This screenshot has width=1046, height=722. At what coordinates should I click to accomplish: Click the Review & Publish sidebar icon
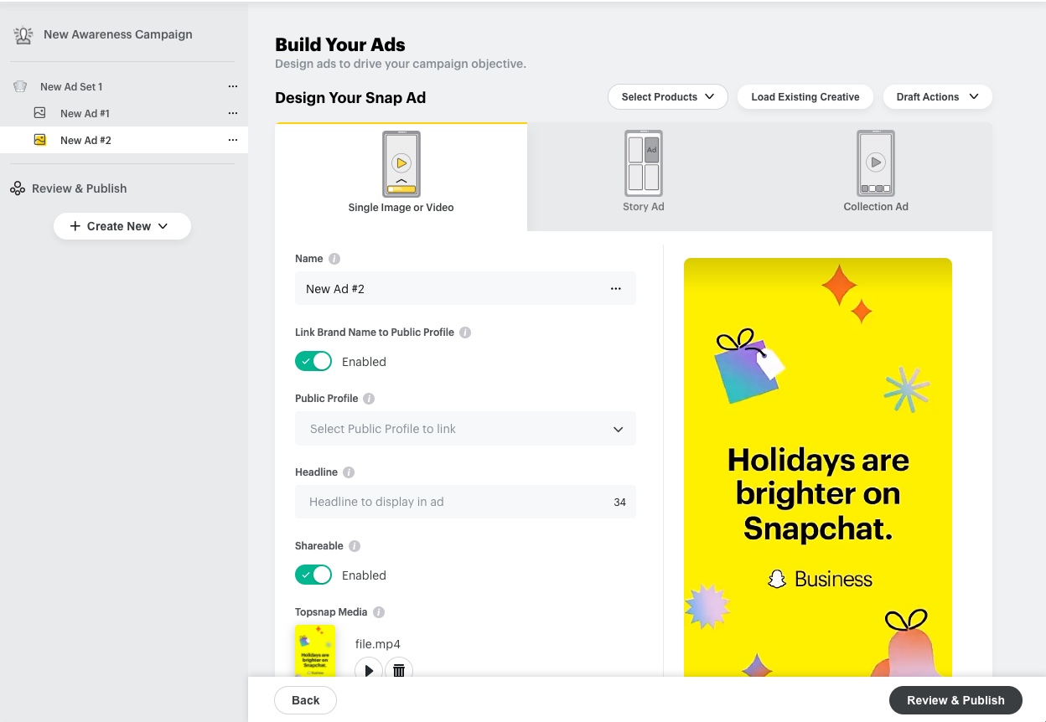(x=18, y=188)
